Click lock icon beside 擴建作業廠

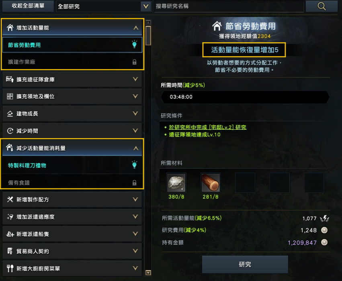tap(134, 62)
